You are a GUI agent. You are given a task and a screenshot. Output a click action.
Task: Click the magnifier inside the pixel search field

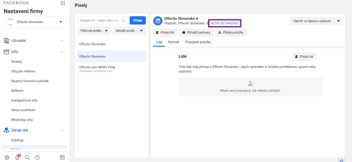click(124, 20)
